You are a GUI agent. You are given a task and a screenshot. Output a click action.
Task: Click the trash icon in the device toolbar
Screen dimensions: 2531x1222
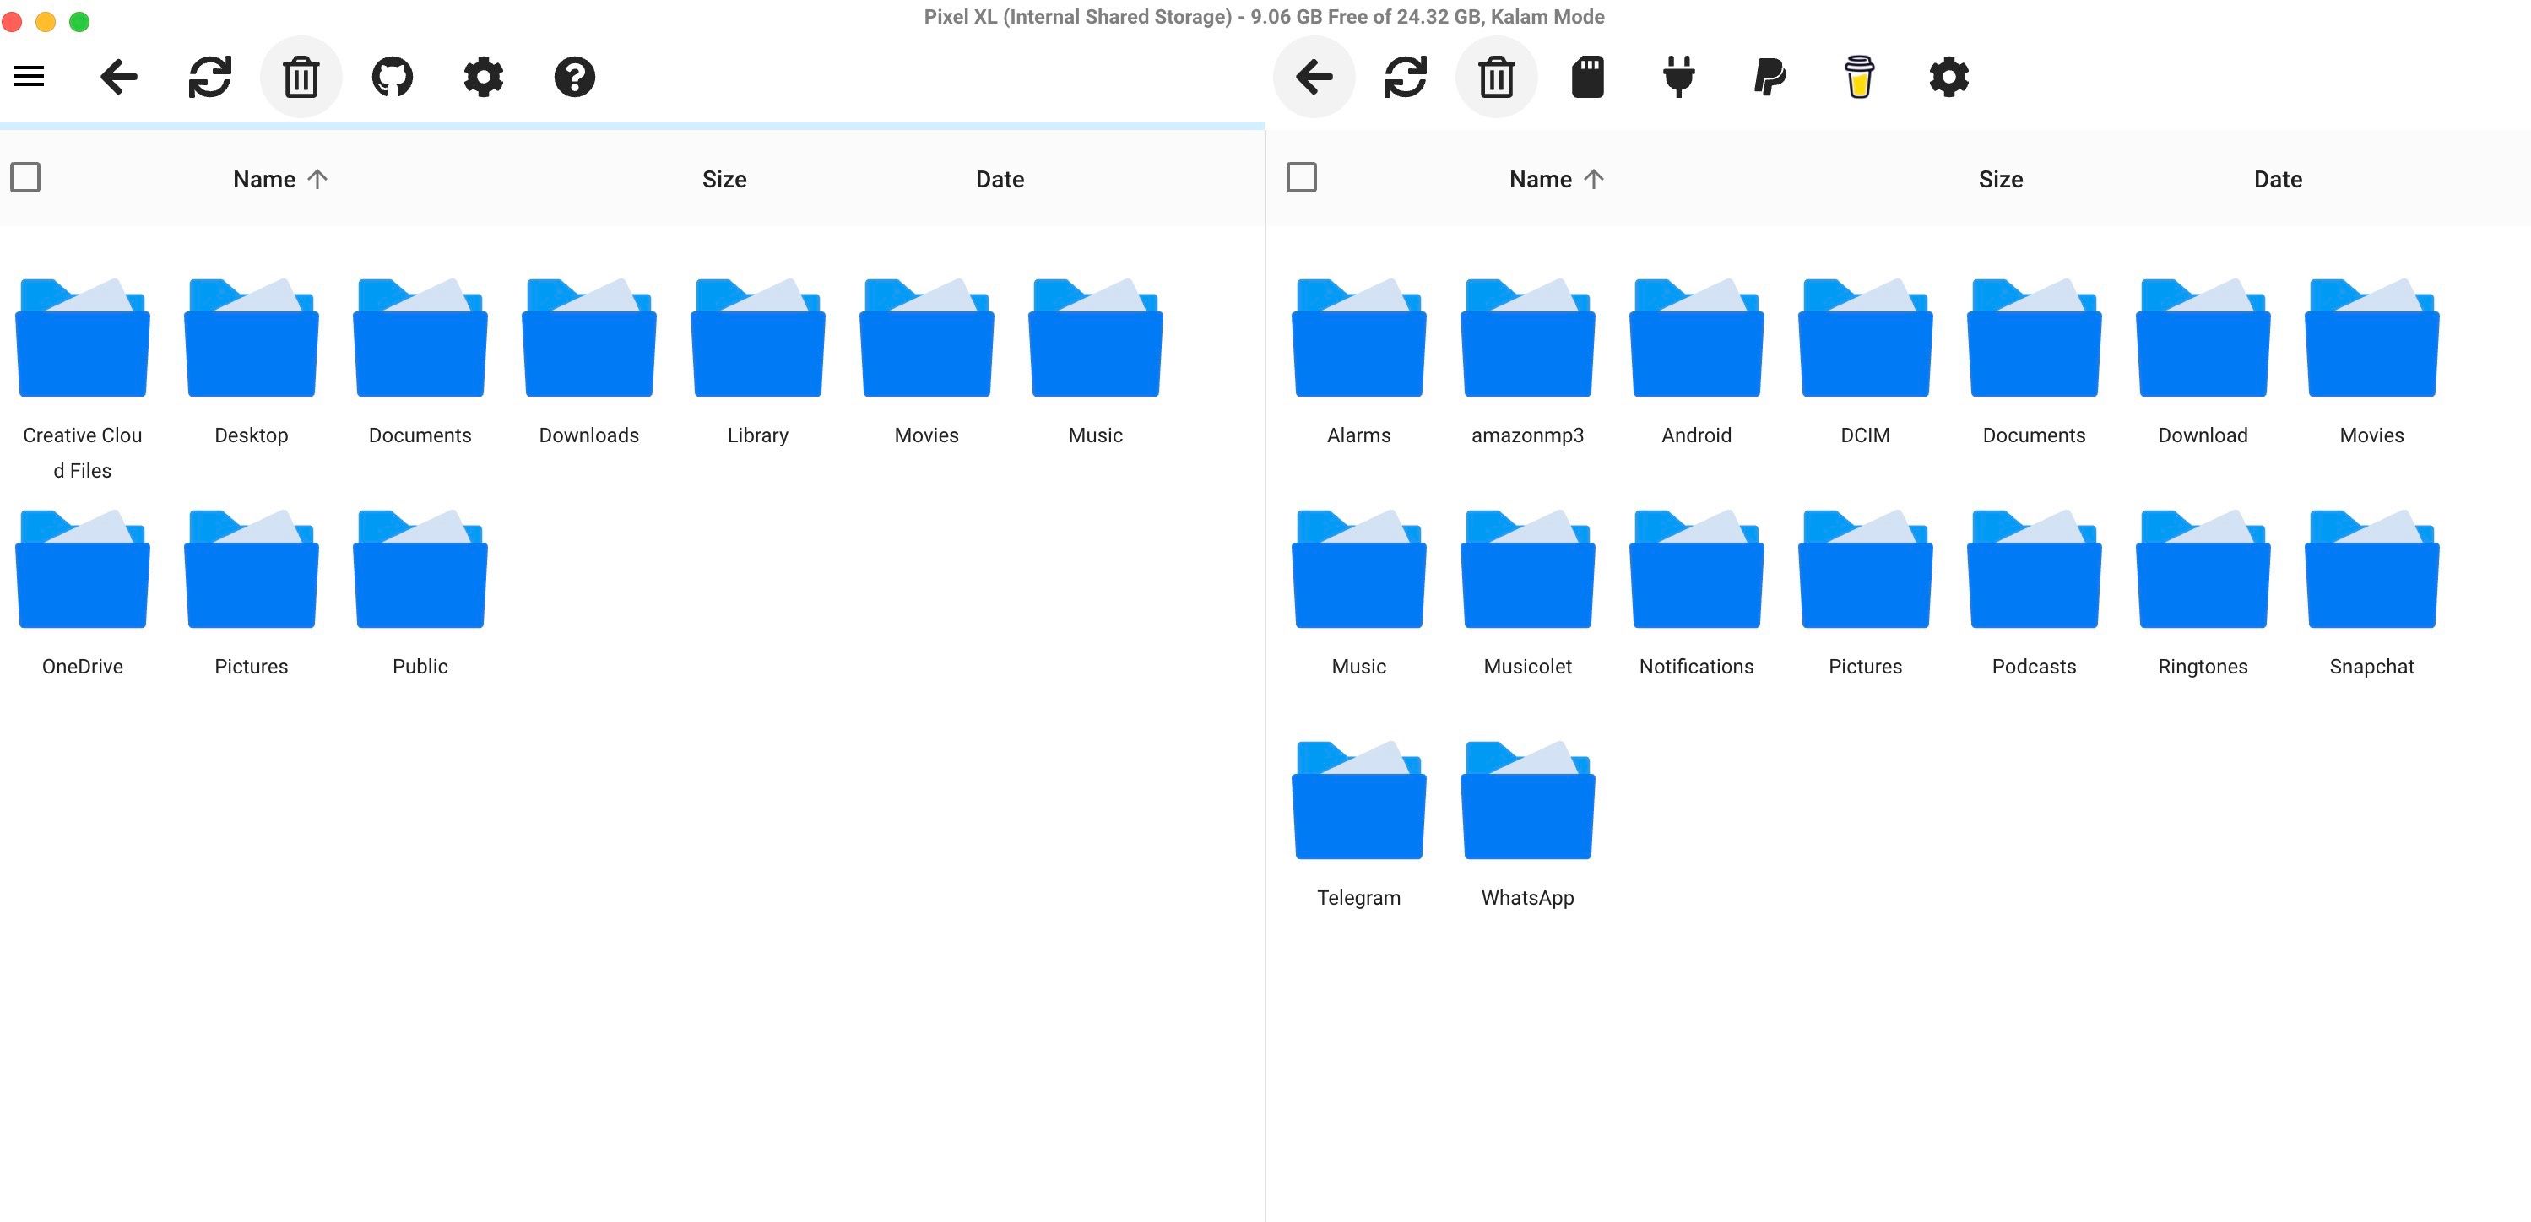tap(1495, 77)
